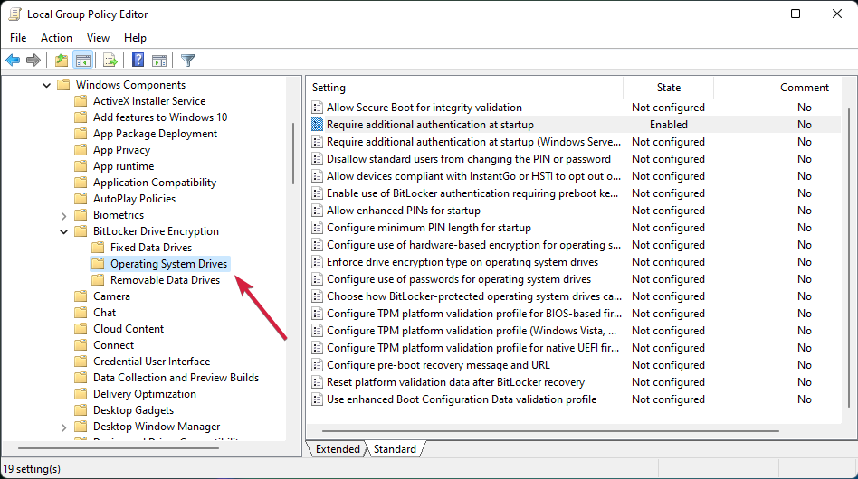
Task: Click the folder icon next to Chat
Action: click(81, 313)
